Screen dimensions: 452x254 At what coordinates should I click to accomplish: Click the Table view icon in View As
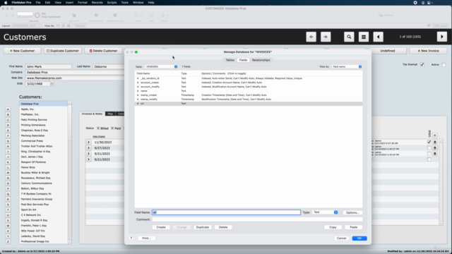(x=69, y=26)
